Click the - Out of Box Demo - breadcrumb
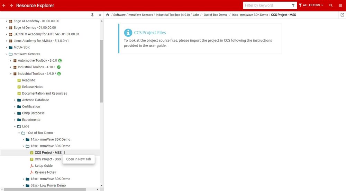The width and height of the screenshot is (346, 191). [215, 15]
